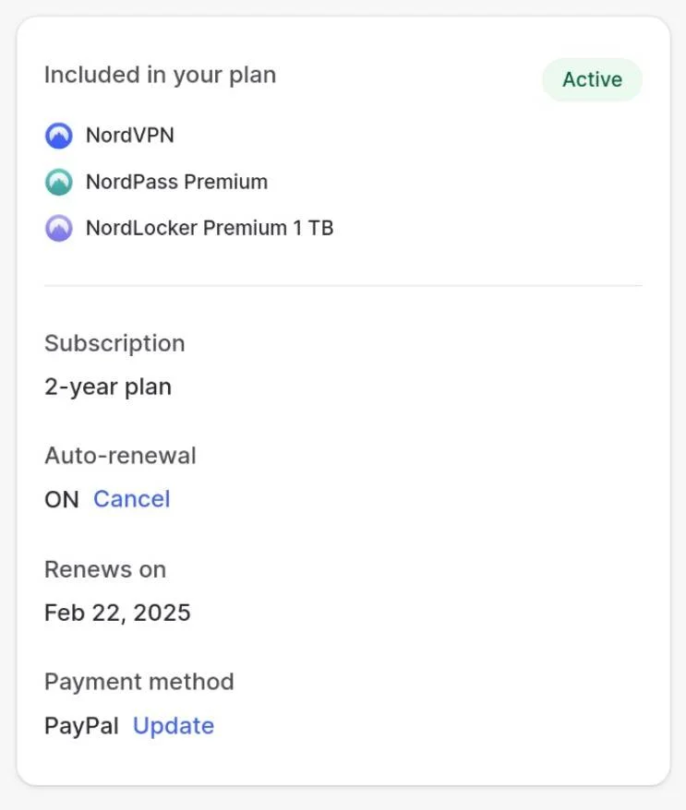Click the teal NordPass logo icon
Viewport: 686px width, 810px height.
tap(58, 182)
